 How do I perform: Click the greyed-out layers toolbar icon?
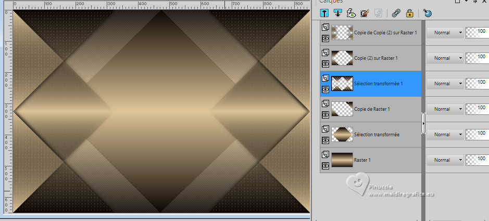[x=378, y=14]
